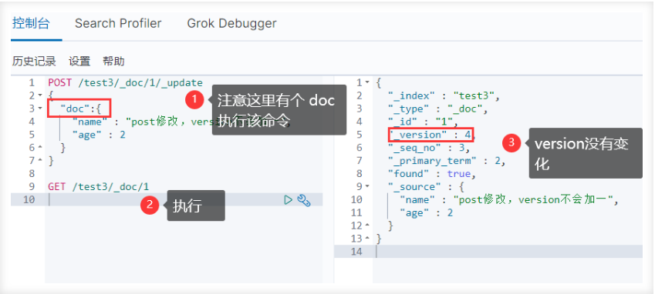The image size is (655, 294).
Task: Open 历史记录 history panel
Action: coord(34,62)
